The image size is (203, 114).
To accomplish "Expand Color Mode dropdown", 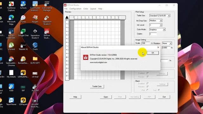I will 164,29.
